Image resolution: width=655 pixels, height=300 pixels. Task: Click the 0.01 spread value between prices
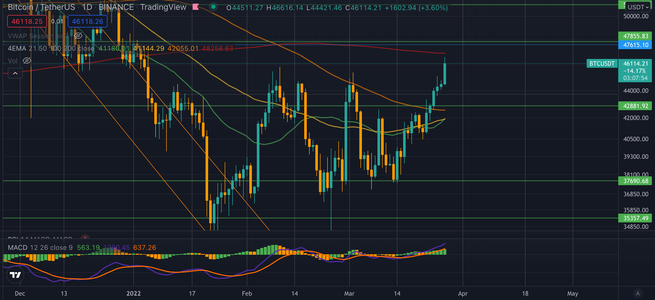coord(57,21)
